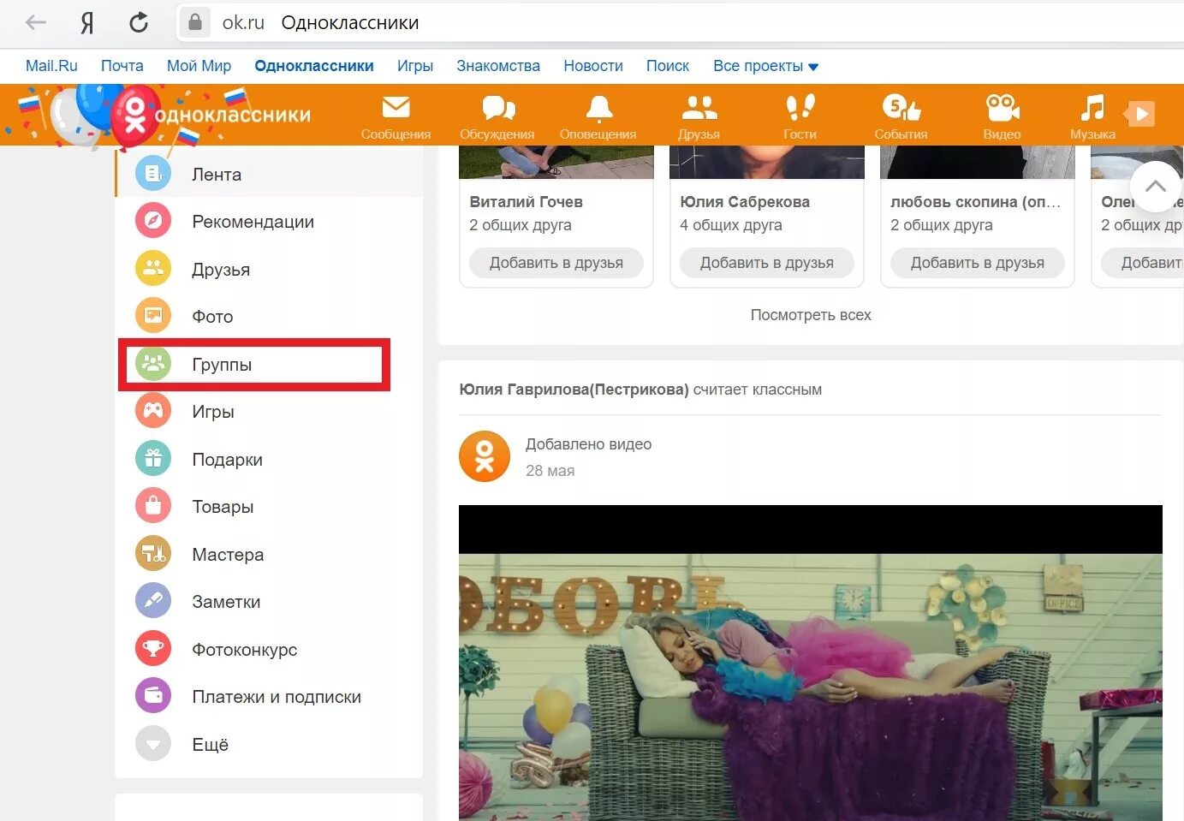Click Посмотреть всех link
The height and width of the screenshot is (821, 1184).
point(811,315)
